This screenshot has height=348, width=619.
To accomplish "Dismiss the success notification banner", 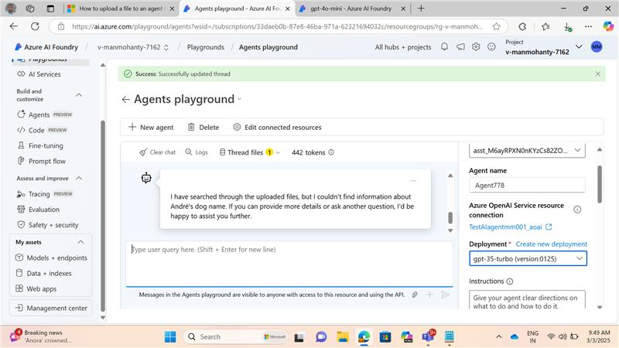I will click(x=597, y=73).
